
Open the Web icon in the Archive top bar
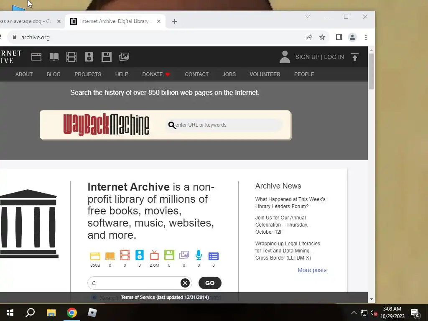[x=36, y=57]
